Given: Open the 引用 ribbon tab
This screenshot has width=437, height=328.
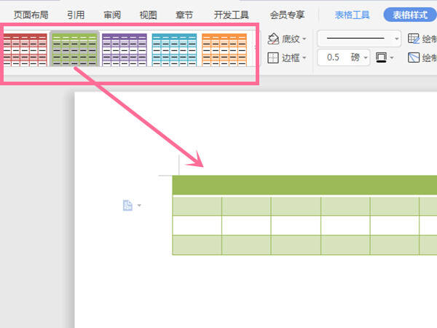Looking at the screenshot, I should pos(76,15).
